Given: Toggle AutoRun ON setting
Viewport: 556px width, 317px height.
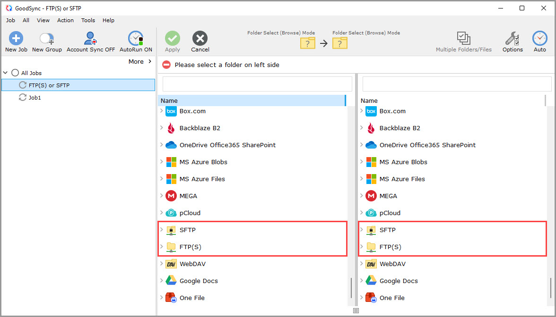Looking at the screenshot, I should coord(136,39).
